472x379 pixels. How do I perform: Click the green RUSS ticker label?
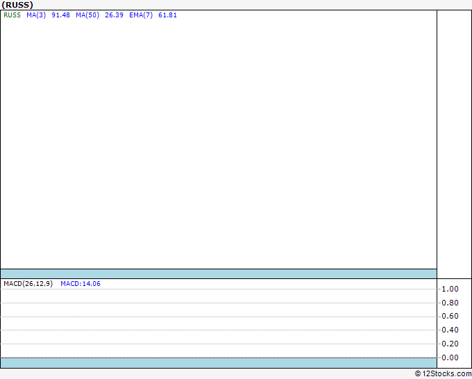pyautogui.click(x=12, y=15)
